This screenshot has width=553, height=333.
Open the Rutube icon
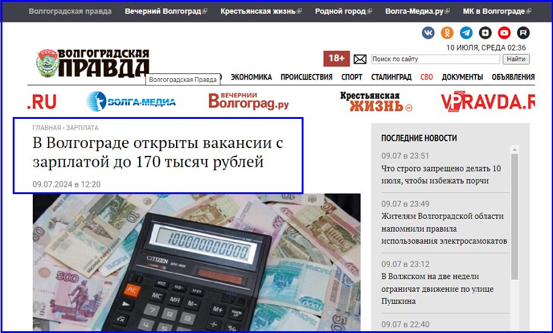pos(523,33)
